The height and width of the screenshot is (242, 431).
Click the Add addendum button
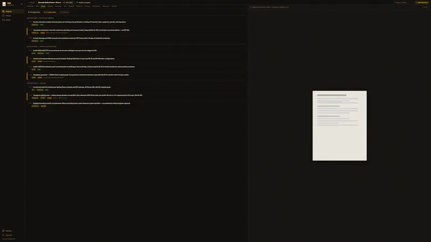422,3
